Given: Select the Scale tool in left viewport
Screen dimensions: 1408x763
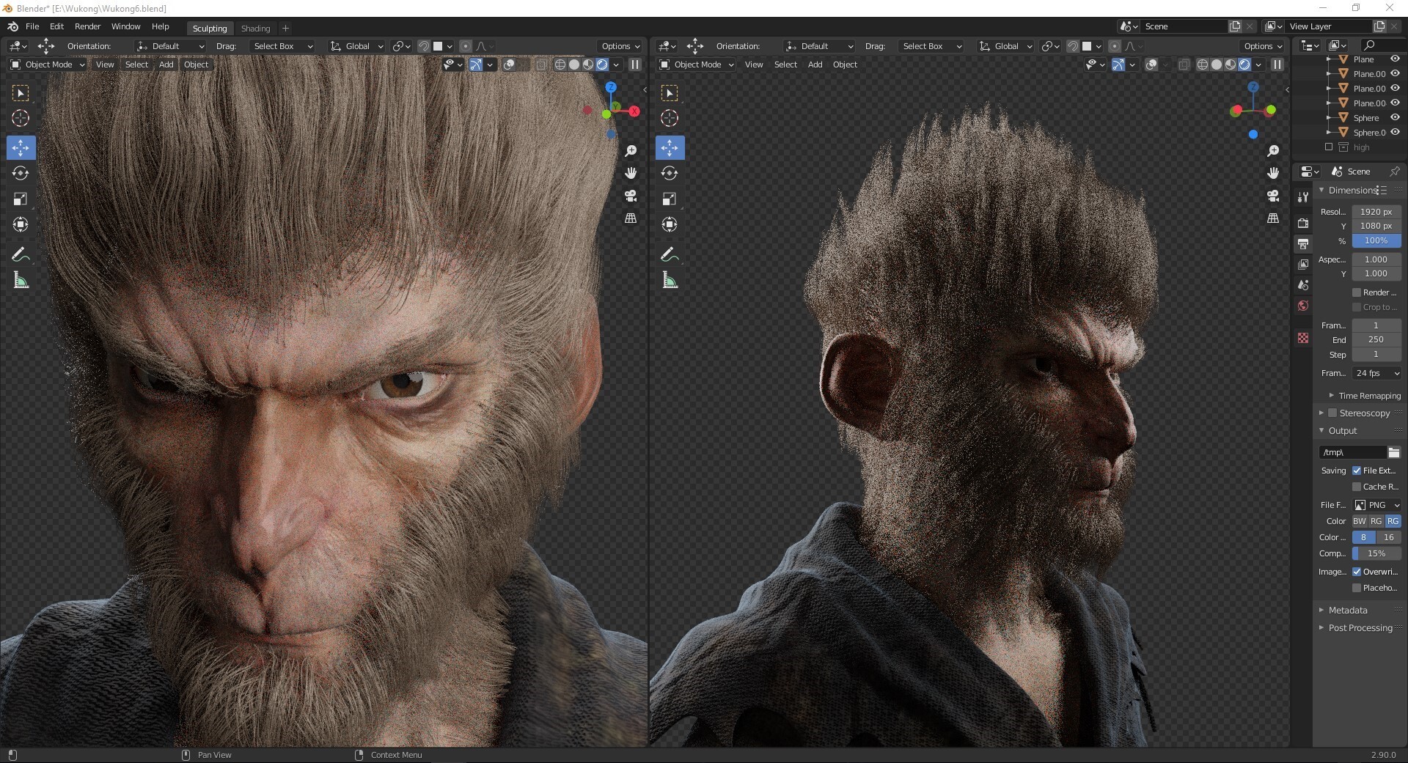Looking at the screenshot, I should [21, 199].
